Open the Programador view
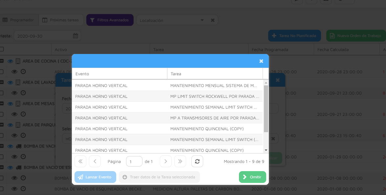The height and width of the screenshot is (195, 386). [x=18, y=20]
